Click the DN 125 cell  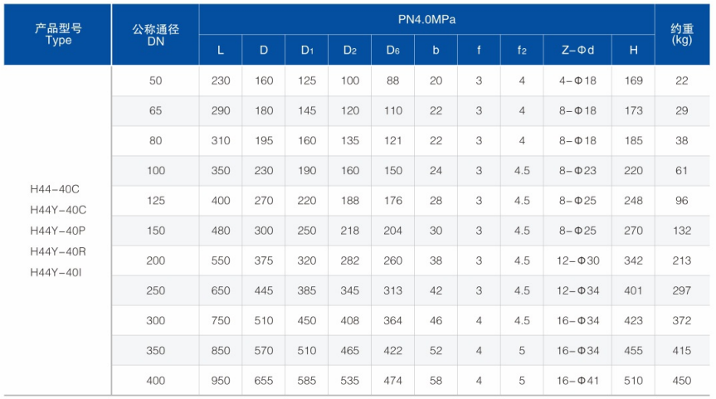coord(155,201)
